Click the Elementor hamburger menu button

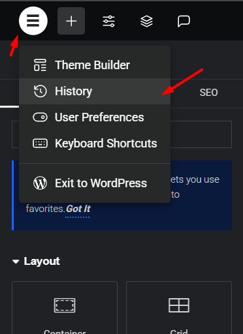coord(33,21)
